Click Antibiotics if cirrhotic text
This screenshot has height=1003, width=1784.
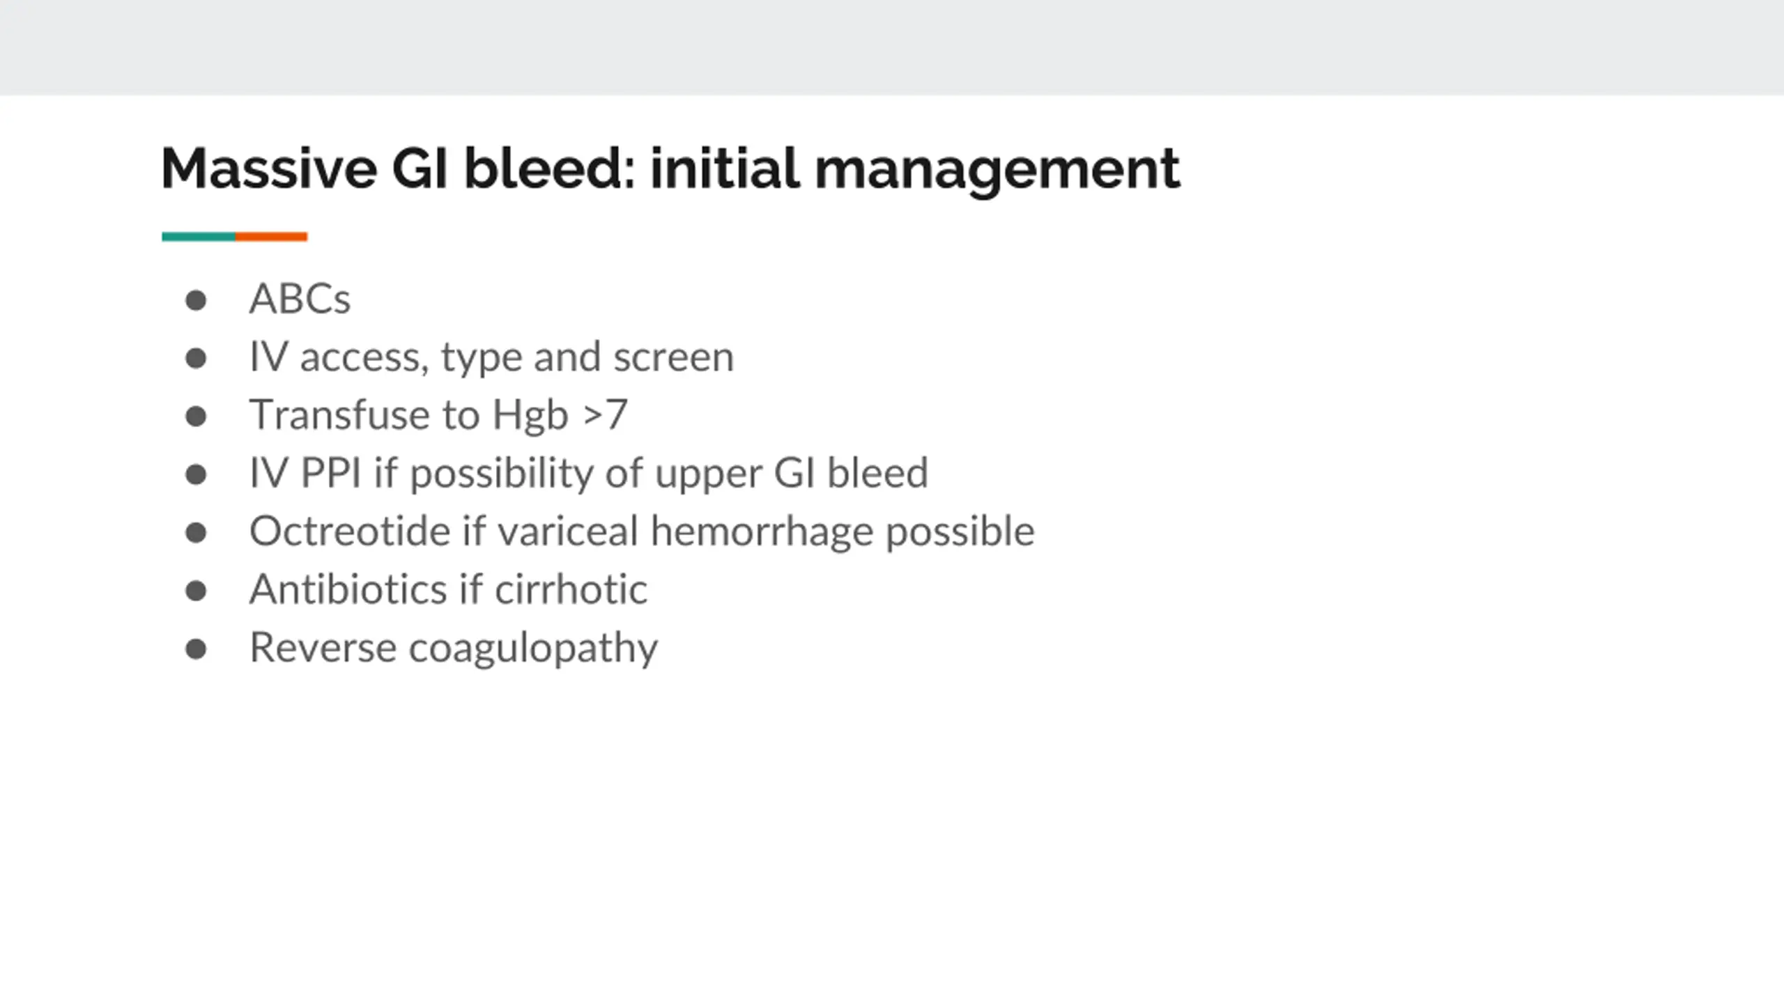click(449, 589)
